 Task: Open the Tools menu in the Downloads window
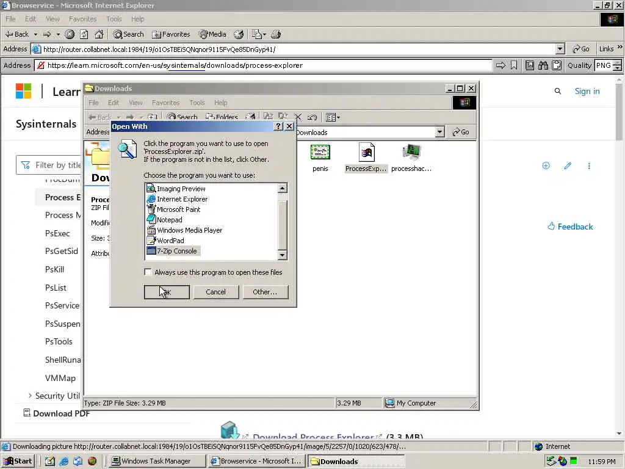pos(197,103)
